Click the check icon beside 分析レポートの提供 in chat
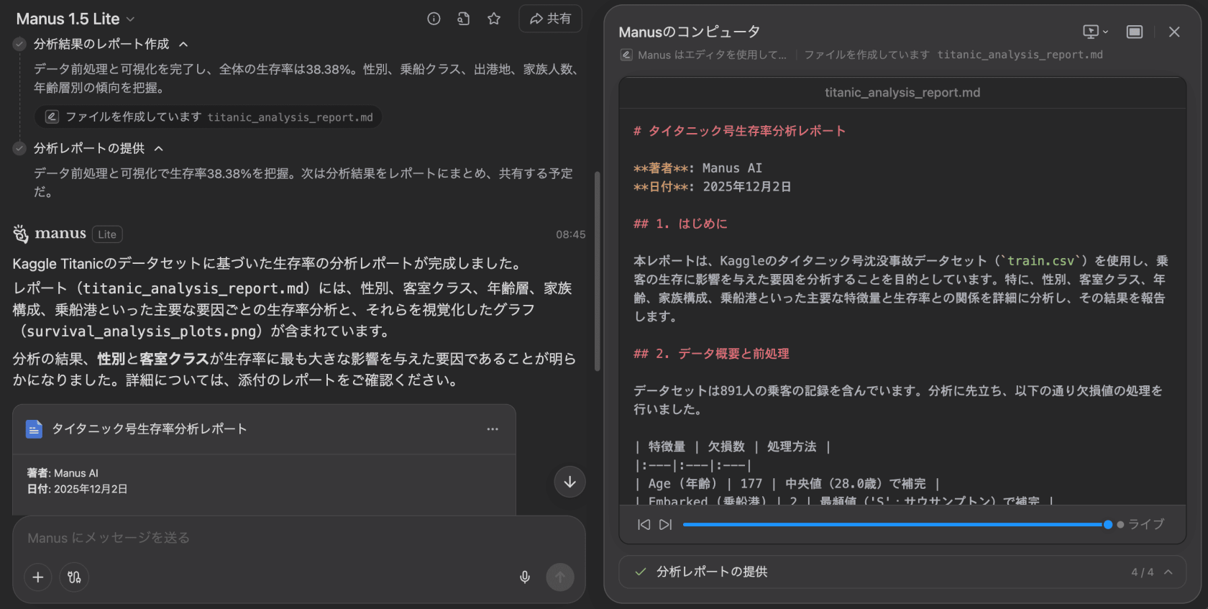The image size is (1208, 609). (x=19, y=148)
